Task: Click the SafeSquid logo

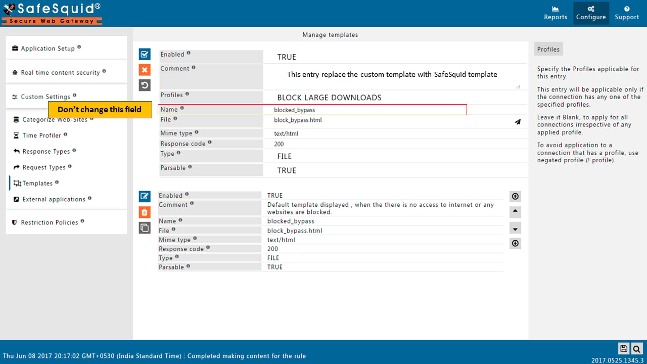Action: coord(52,13)
